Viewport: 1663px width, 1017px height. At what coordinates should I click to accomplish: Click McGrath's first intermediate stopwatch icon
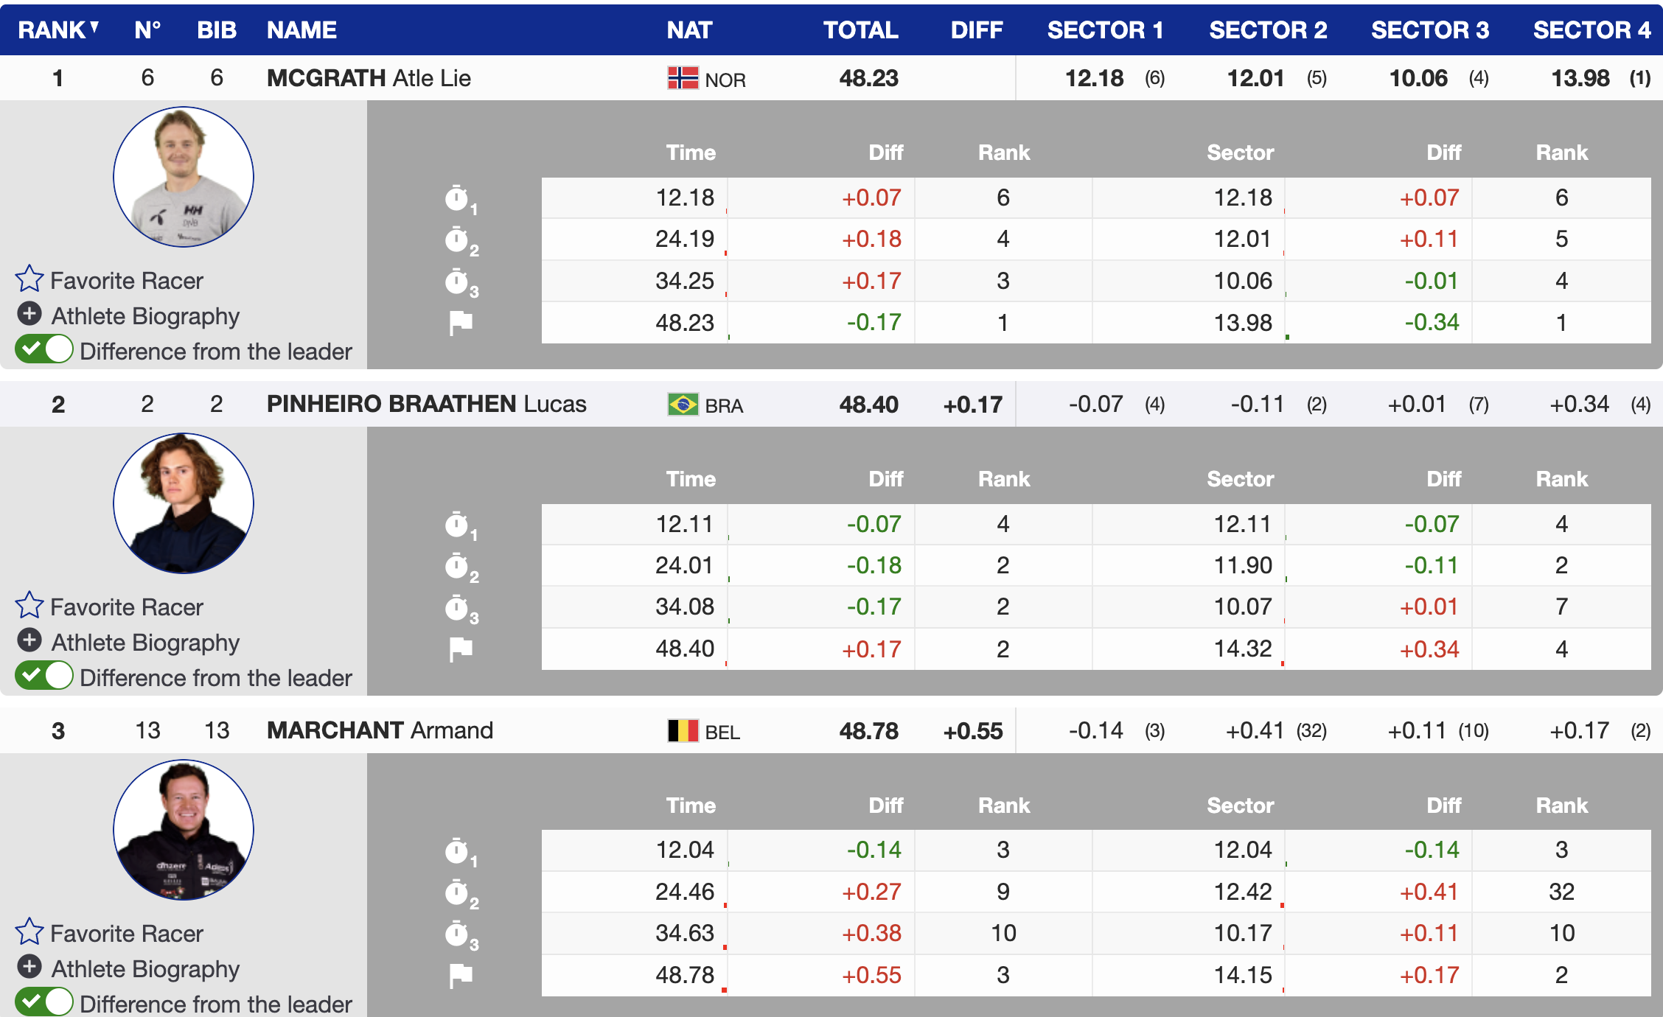point(458,198)
